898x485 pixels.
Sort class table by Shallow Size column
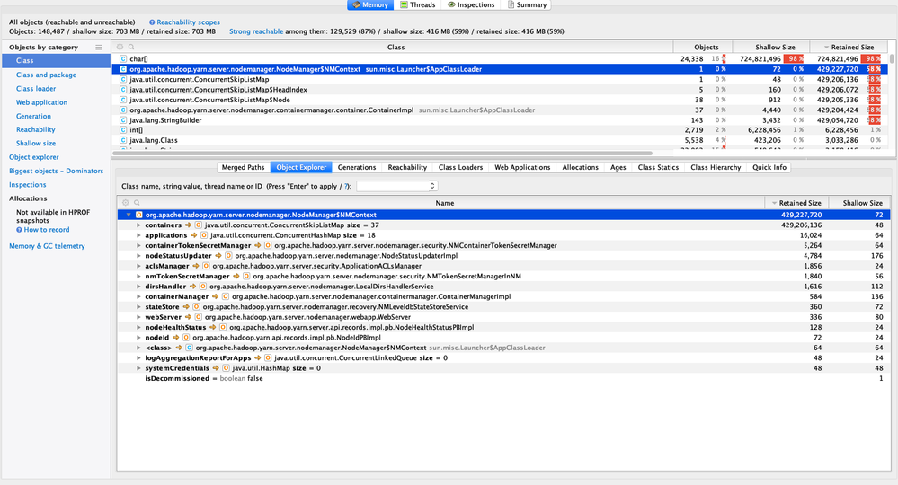point(771,47)
